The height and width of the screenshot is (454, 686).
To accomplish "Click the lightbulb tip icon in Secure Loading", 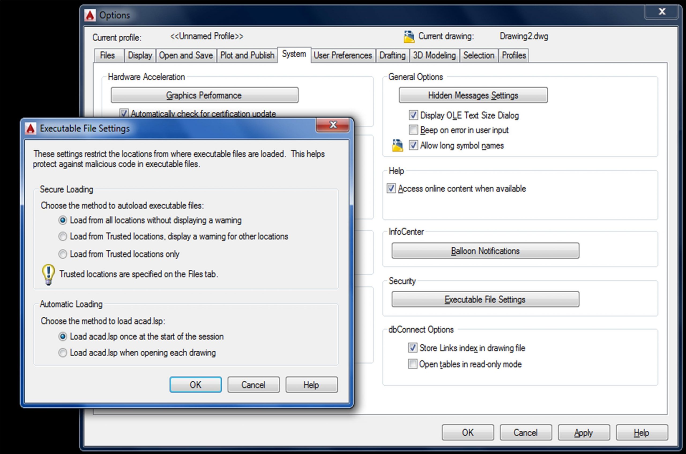I will point(49,274).
